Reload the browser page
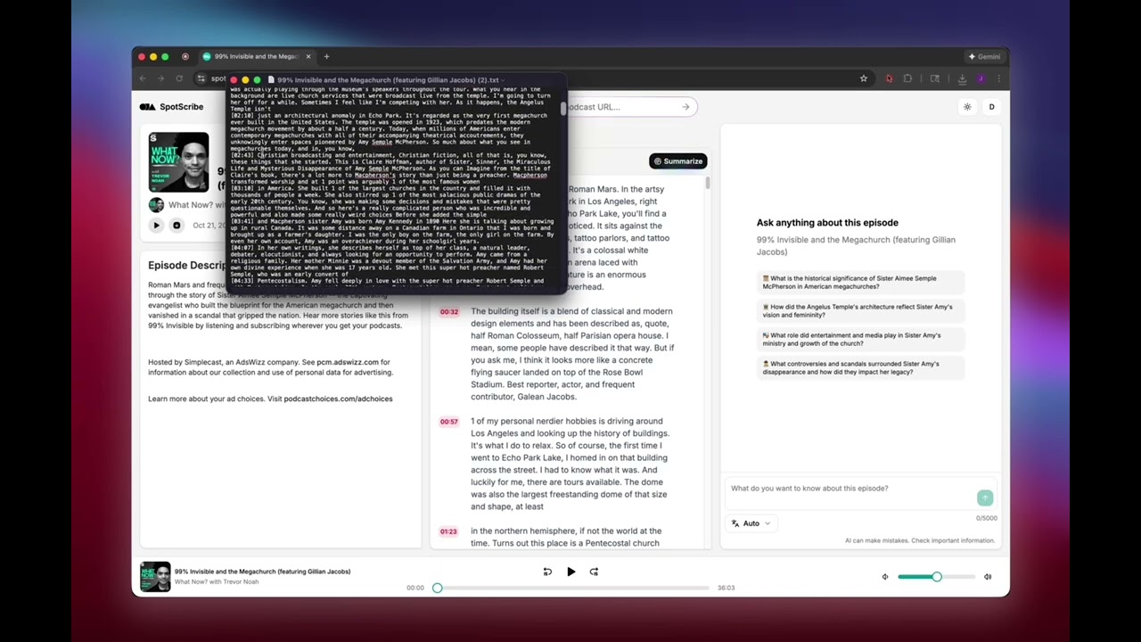Viewport: 1141px width, 642px height. click(x=179, y=78)
